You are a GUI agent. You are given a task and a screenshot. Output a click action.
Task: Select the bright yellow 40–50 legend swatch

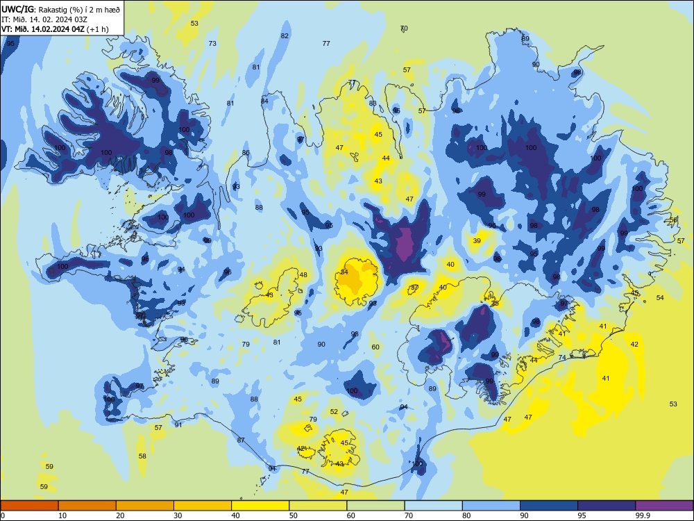(x=260, y=506)
